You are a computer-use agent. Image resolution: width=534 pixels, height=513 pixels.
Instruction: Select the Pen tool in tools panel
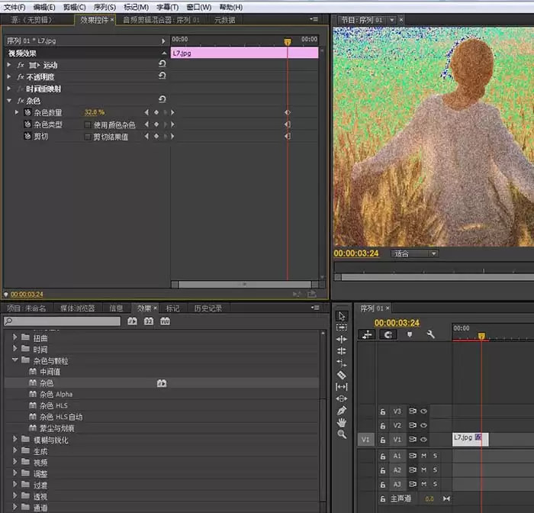[342, 410]
